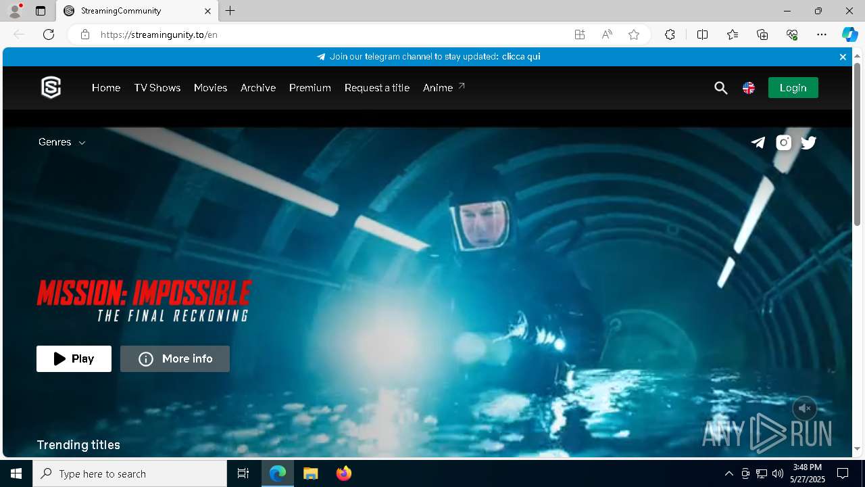Click the 'clicca qui' Telegram link
Screen dimensions: 865x487
tap(521, 57)
